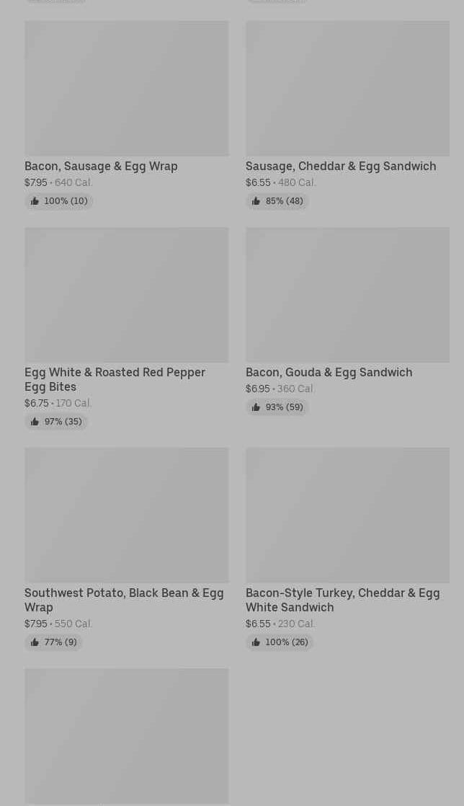
Task: Click thumbs-up icon for Bacon, Sausage & Egg Wrap
Action: point(35,202)
